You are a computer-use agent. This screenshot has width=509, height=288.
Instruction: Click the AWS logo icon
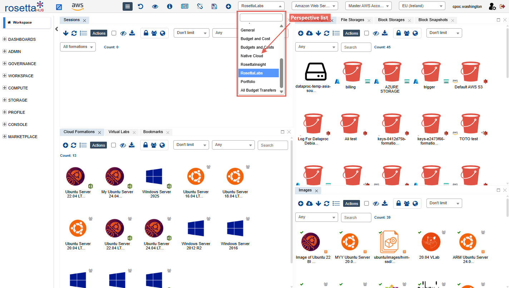pyautogui.click(x=78, y=6)
